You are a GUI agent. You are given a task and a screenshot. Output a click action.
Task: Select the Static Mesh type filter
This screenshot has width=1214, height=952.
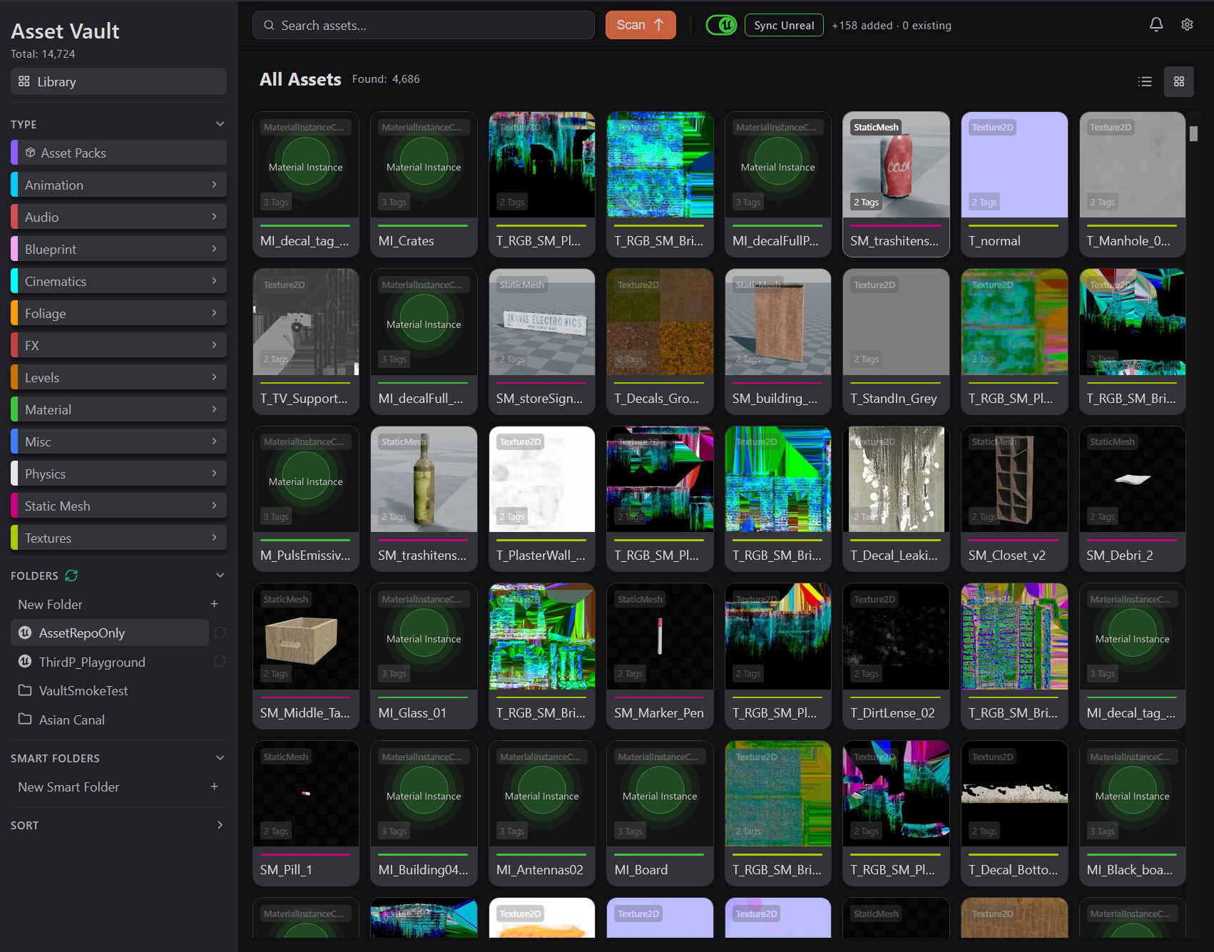(118, 506)
